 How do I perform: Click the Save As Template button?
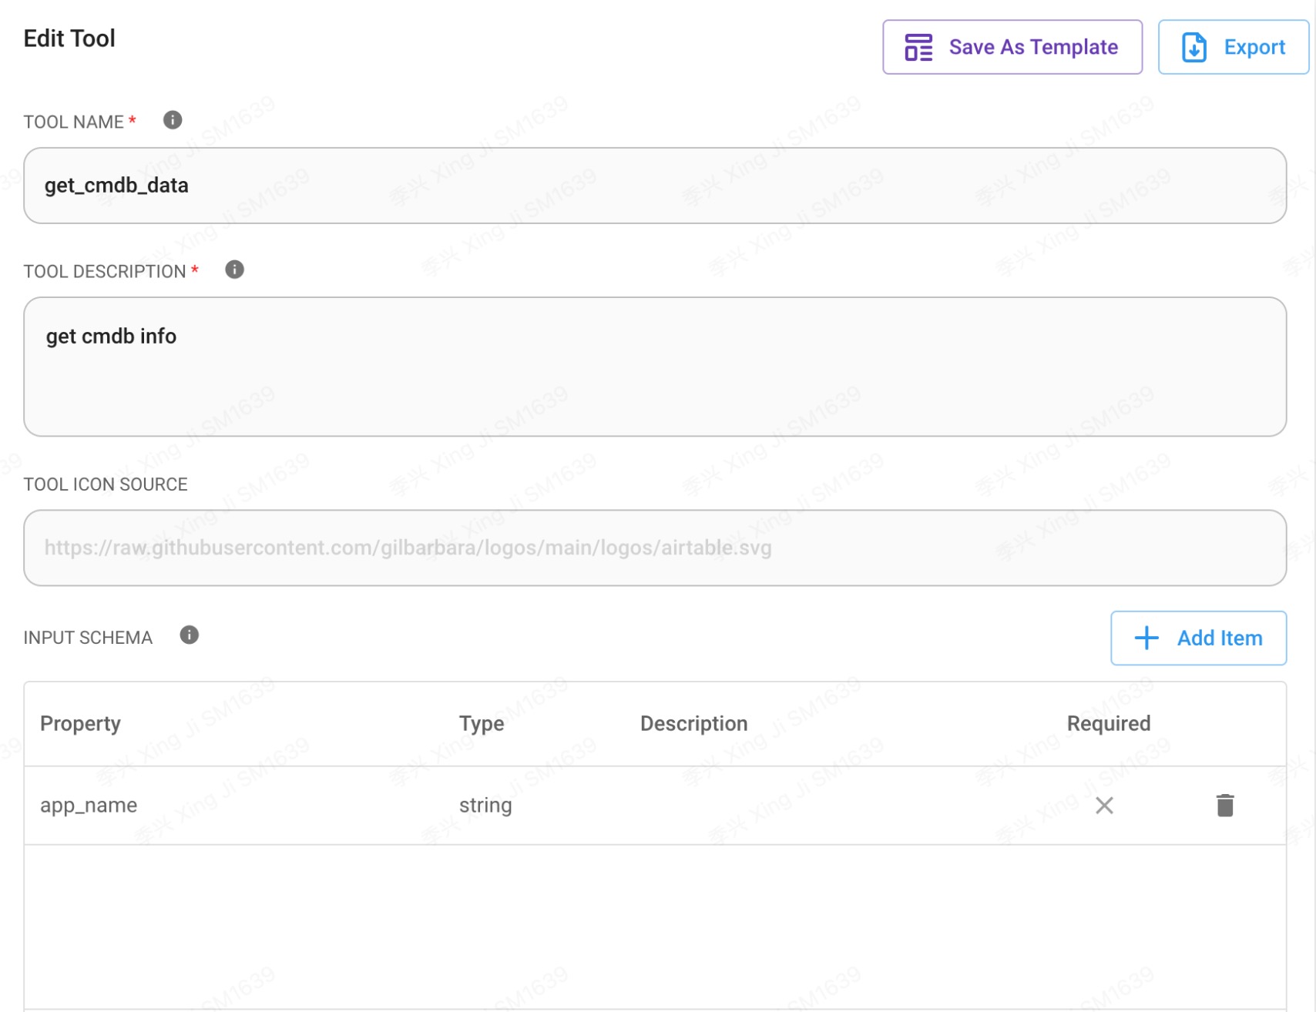coord(1012,47)
